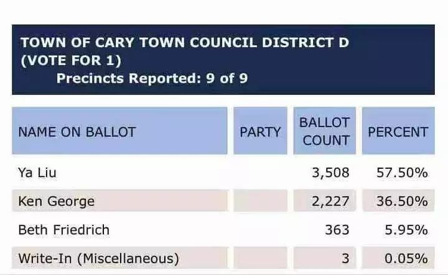
Task: Click the write-in ballot count of 3
Action: (x=345, y=259)
